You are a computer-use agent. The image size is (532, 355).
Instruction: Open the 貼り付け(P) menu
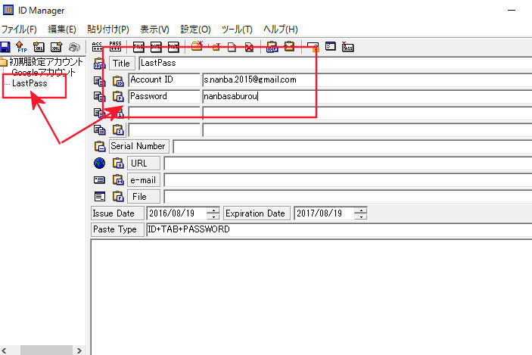pos(108,30)
